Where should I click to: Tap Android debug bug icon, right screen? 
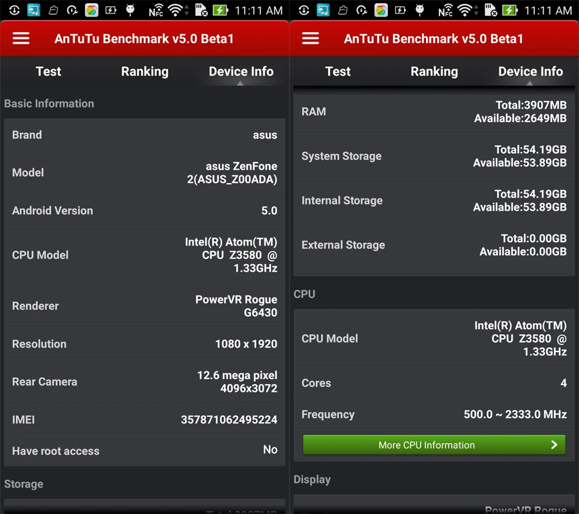click(420, 10)
